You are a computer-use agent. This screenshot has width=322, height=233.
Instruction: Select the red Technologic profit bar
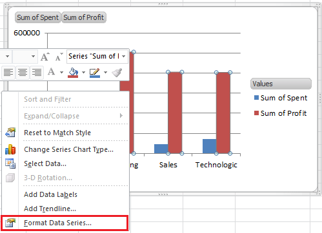click(x=223, y=113)
